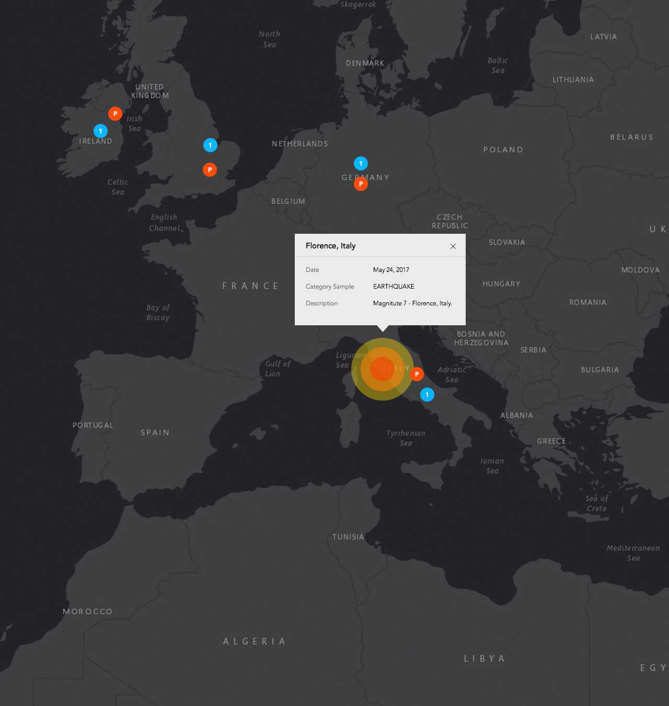
Task: Open the orange P marker in Germany
Action: (x=361, y=184)
